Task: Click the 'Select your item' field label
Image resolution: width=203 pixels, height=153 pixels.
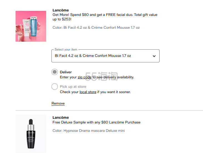Action: coord(66,50)
